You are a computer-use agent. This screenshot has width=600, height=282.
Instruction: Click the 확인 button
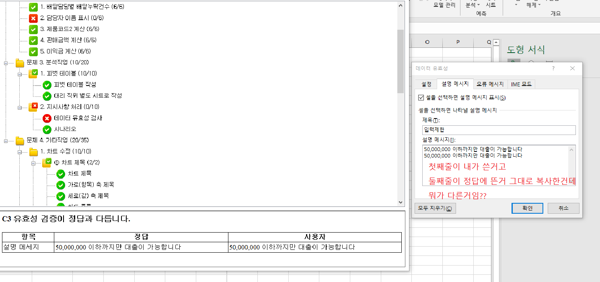(x=527, y=208)
